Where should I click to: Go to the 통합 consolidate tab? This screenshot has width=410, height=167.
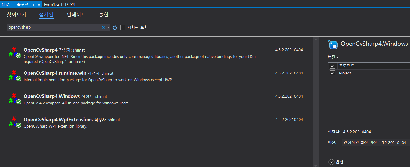104,15
